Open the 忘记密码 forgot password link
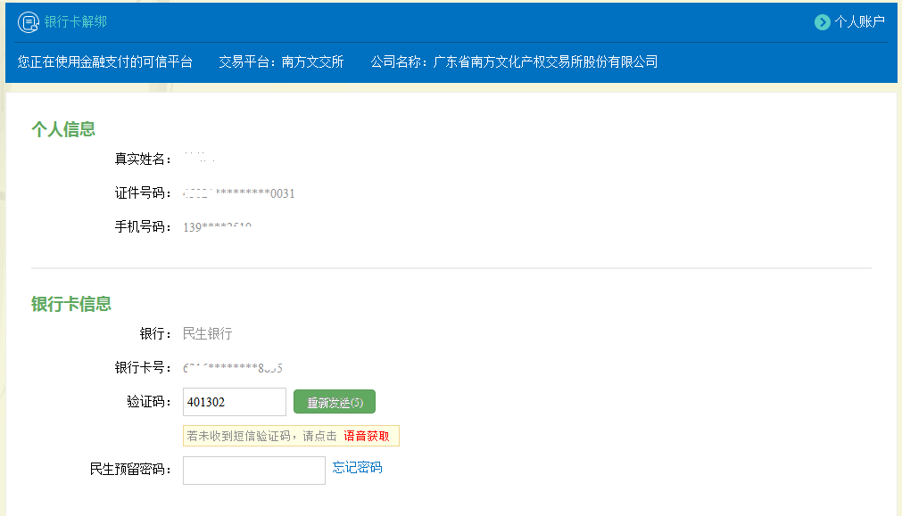The image size is (902, 516). pyautogui.click(x=357, y=468)
